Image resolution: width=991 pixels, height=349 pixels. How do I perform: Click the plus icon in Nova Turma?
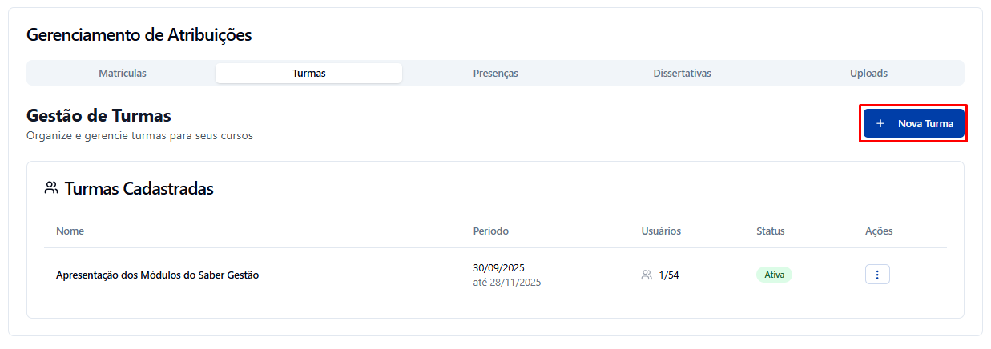(880, 124)
